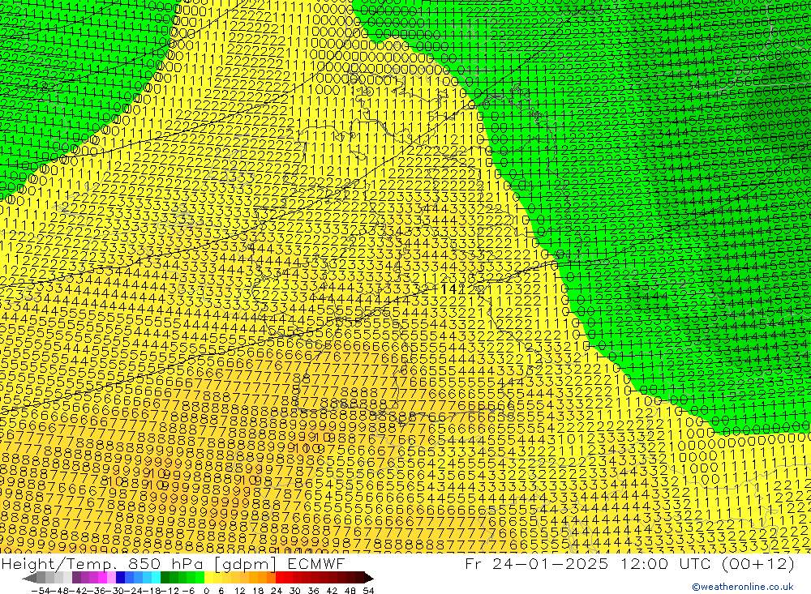811x594 pixels.
Task: Open the weatheronline.co.uk copyright link
Action: pyautogui.click(x=743, y=587)
